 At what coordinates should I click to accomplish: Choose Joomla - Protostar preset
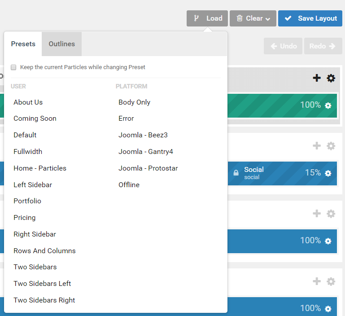(148, 168)
